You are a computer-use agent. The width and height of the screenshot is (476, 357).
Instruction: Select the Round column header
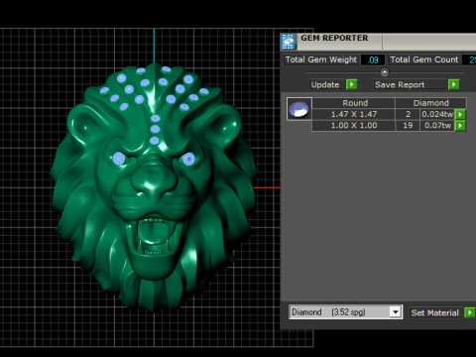pos(354,103)
